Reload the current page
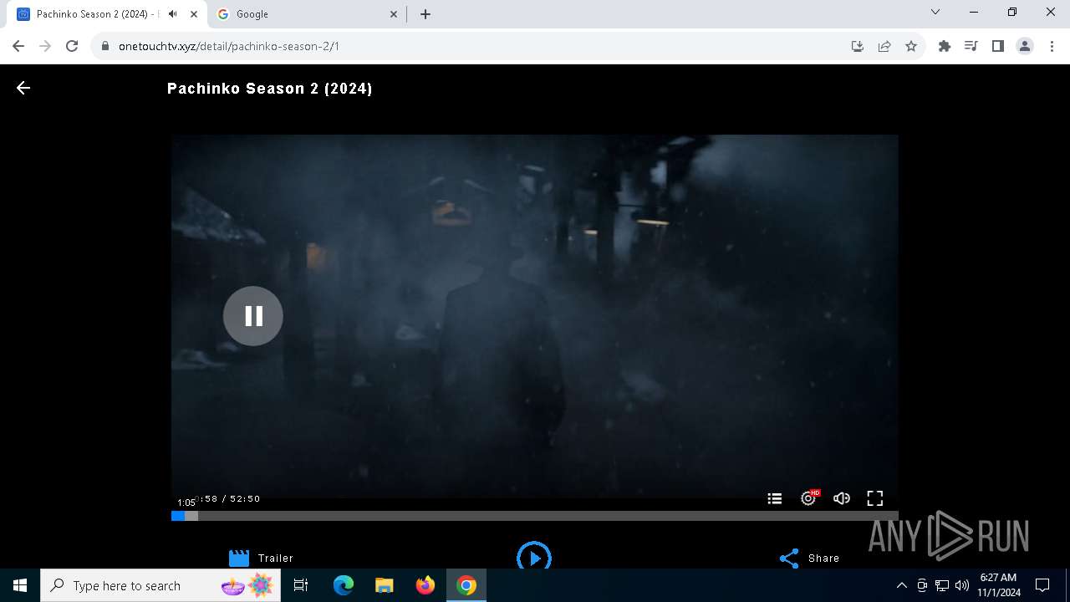Screen dimensions: 1070x602 72,46
